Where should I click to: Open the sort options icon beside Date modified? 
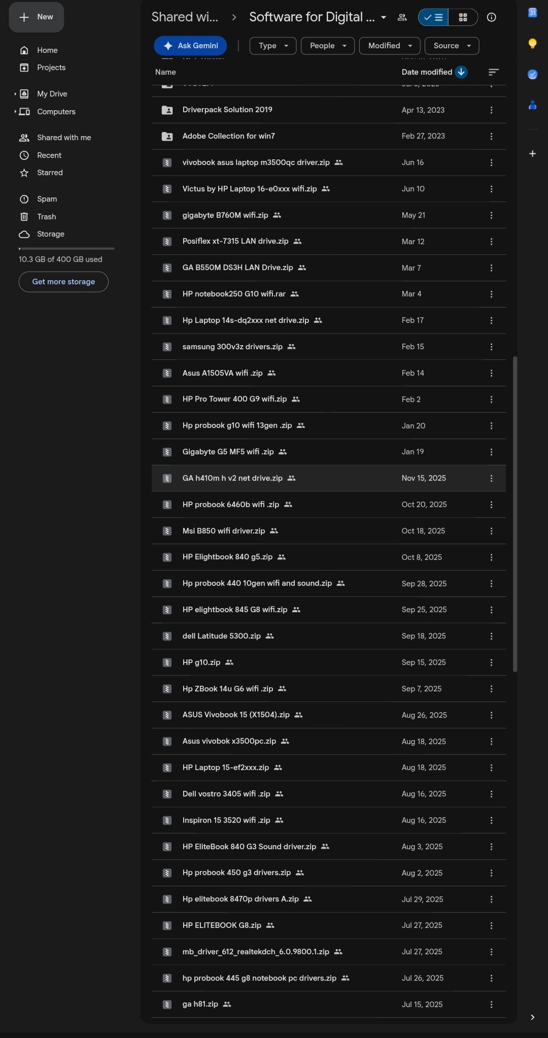493,72
